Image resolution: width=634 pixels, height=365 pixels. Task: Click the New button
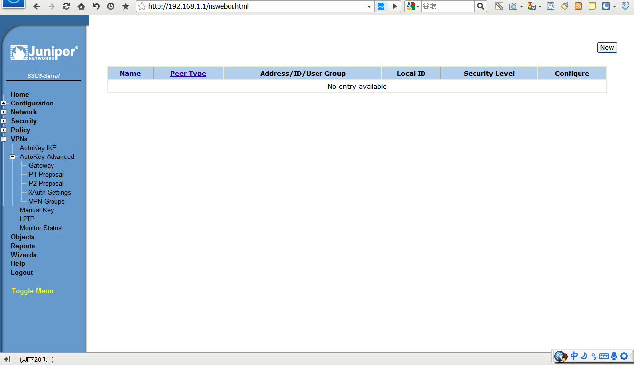[x=607, y=48]
